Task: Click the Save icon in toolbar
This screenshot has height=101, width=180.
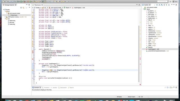Action: click(x=10, y=1)
